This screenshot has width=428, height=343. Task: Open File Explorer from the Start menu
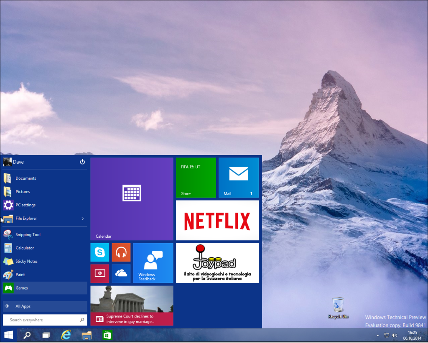click(x=45, y=219)
